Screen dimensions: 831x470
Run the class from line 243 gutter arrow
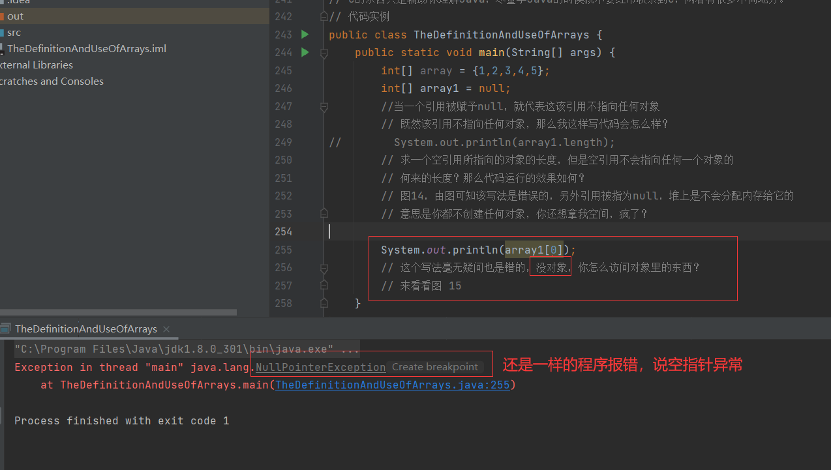(305, 35)
